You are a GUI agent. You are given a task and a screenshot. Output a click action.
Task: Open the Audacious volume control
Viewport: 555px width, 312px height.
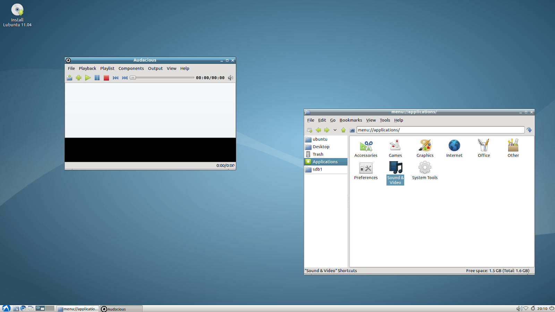[x=231, y=78]
